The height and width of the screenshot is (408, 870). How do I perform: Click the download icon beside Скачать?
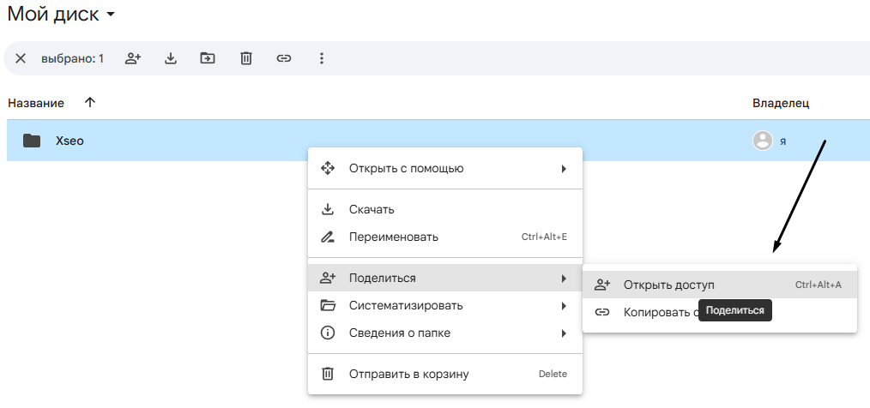coord(328,209)
